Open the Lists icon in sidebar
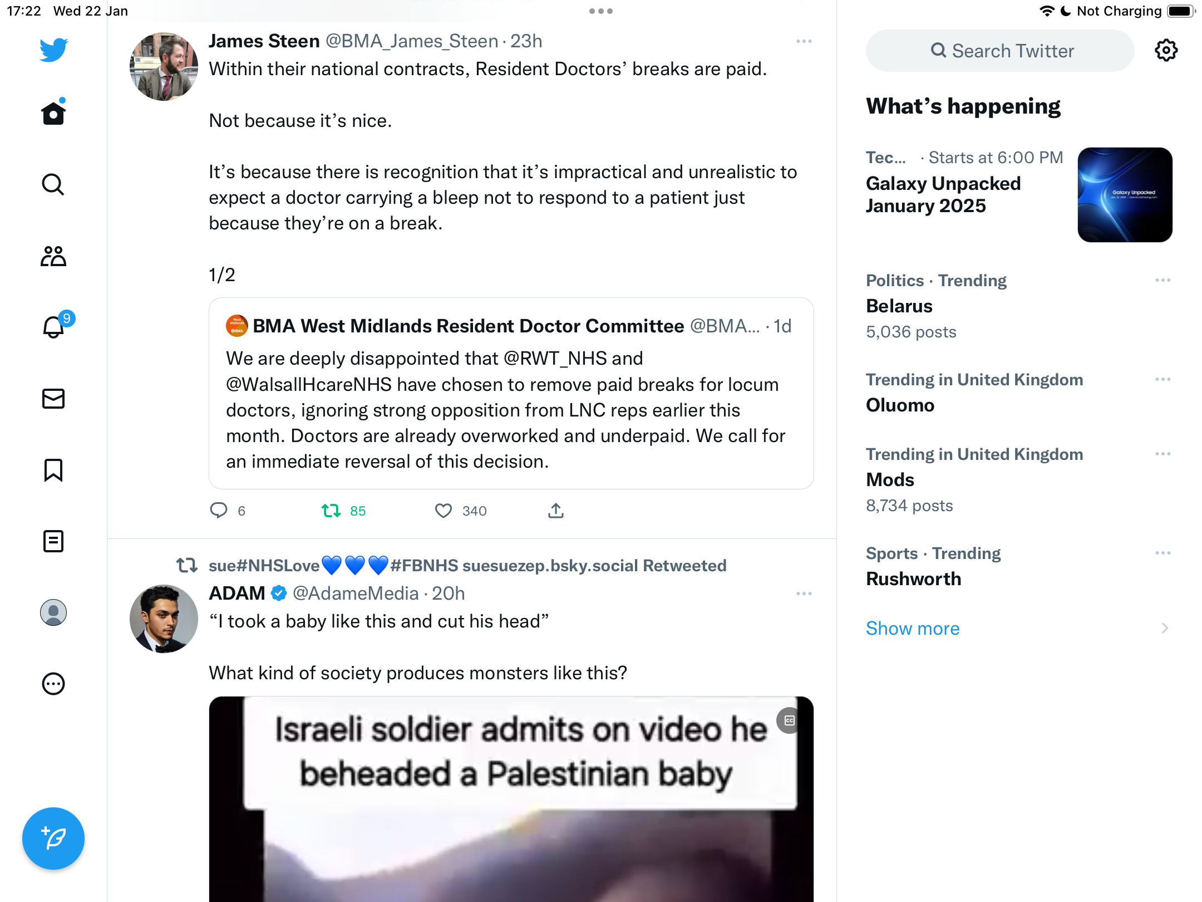 point(53,541)
